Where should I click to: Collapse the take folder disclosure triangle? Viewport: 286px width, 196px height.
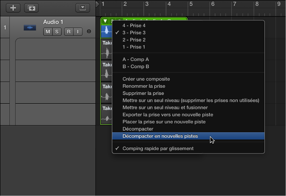(105, 21)
